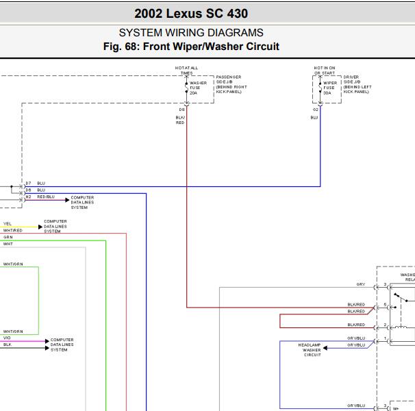The width and height of the screenshot is (415, 411).
Task: Select the 'WASHER FUSE 20A' label
Action: [198, 88]
